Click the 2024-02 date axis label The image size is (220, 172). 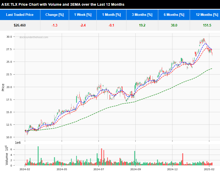pos(25,169)
